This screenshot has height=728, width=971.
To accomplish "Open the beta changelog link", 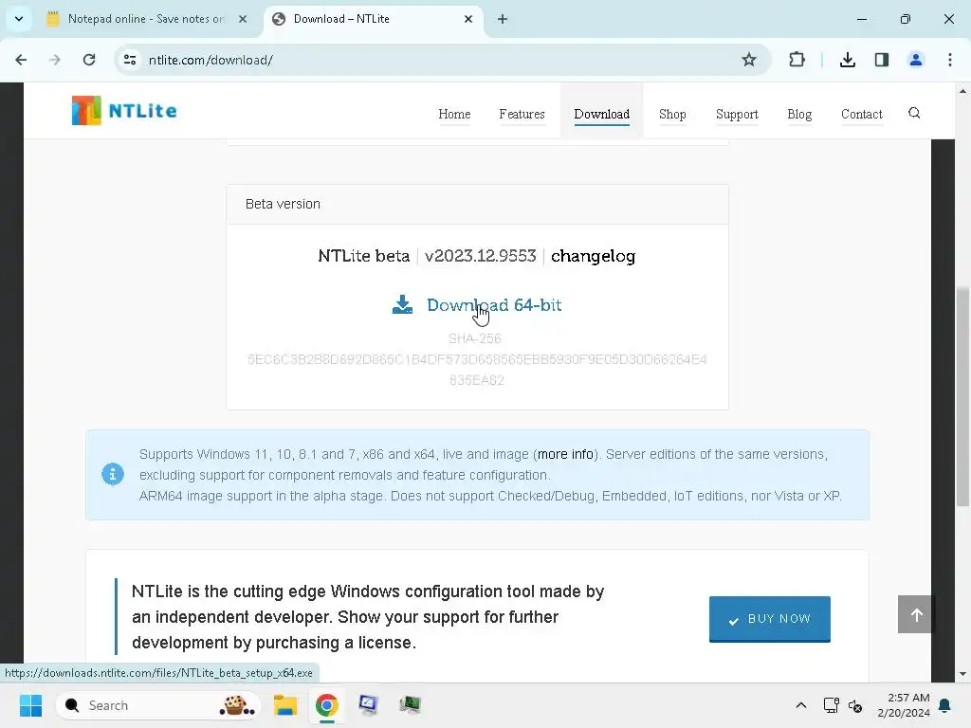I will pyautogui.click(x=594, y=256).
